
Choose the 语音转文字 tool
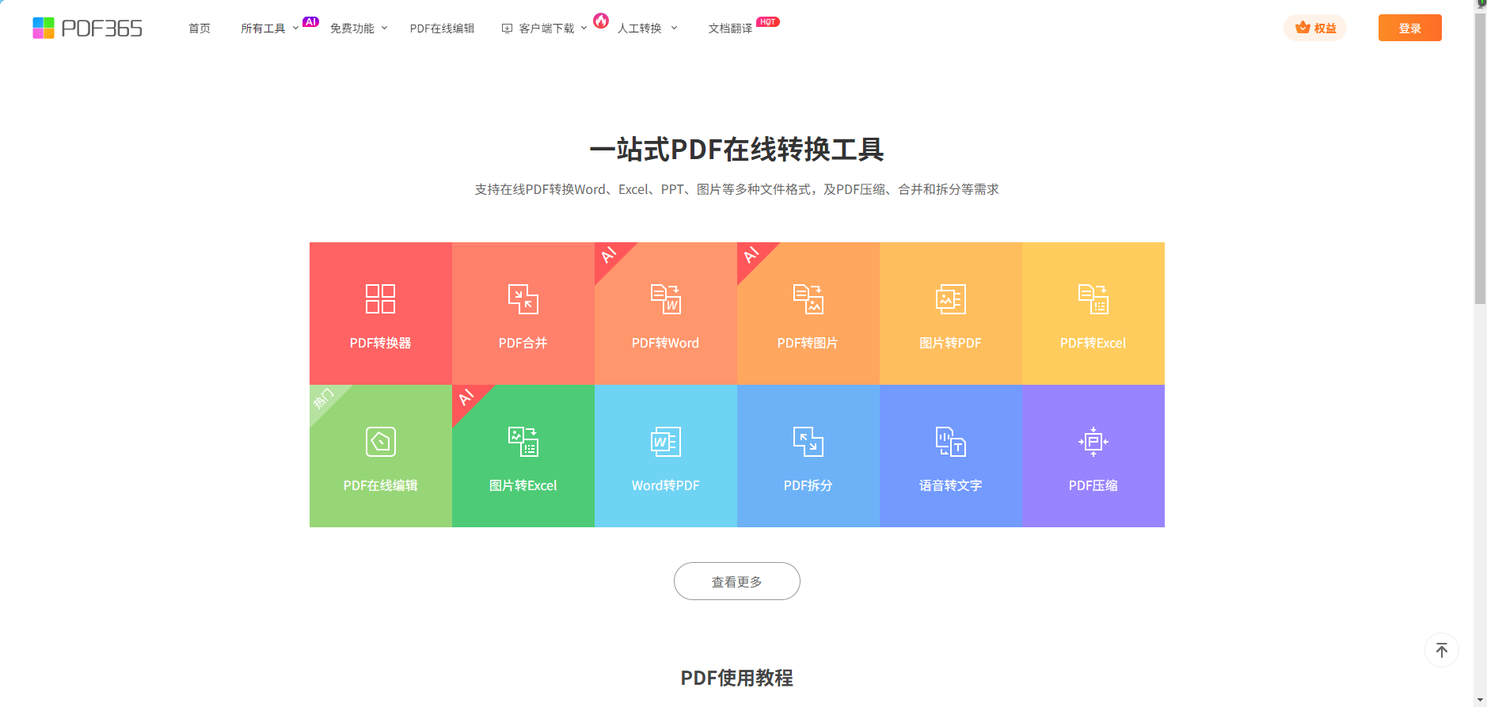pyautogui.click(x=950, y=456)
